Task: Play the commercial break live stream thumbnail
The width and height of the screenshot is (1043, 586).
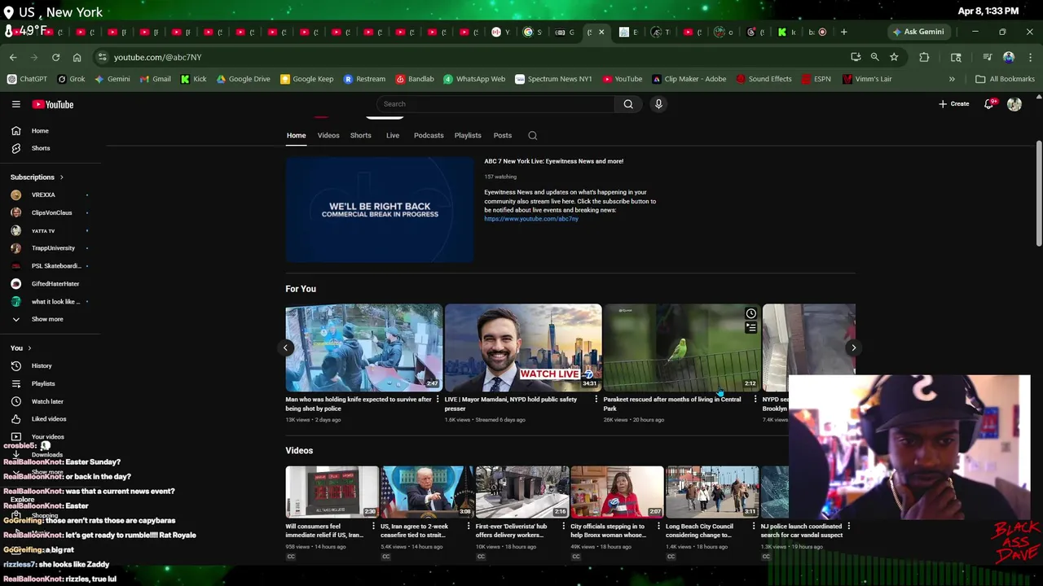Action: [x=380, y=210]
